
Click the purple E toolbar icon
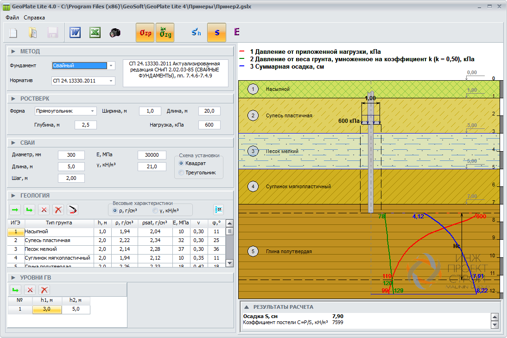tap(237, 32)
